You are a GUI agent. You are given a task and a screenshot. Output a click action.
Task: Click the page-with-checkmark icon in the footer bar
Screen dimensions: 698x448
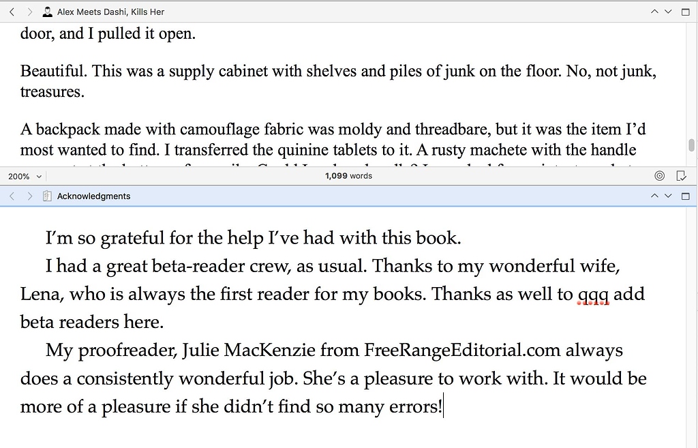click(681, 175)
